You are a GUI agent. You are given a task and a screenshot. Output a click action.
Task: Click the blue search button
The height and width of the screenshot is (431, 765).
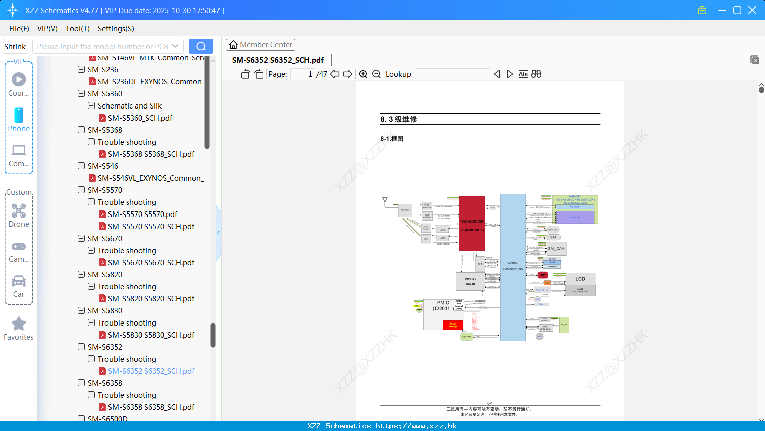201,46
